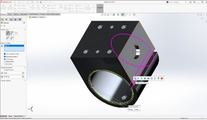Select the Mirror tool
207x120 pixels.
[79, 11]
